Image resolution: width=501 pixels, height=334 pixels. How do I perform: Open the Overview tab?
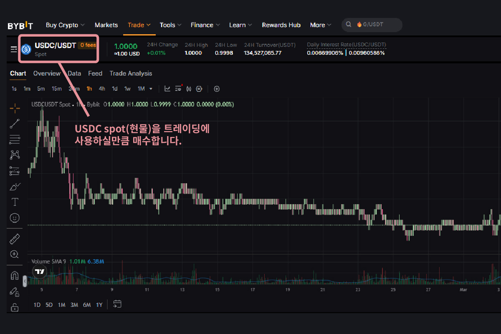click(47, 73)
